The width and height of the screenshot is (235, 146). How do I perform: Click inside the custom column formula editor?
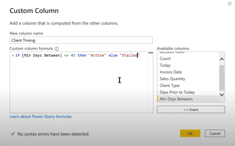click(x=81, y=82)
